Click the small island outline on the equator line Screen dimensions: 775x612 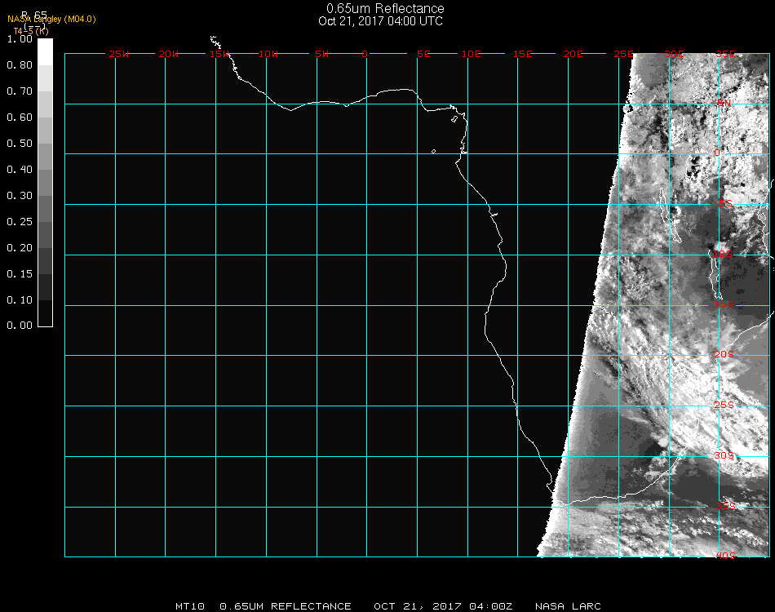[433, 151]
